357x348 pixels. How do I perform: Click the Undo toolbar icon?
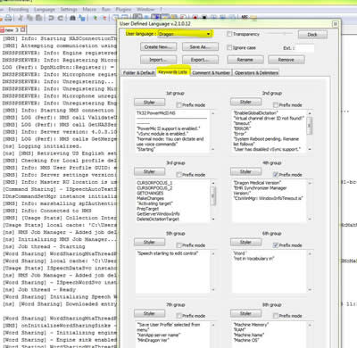coord(51,18)
